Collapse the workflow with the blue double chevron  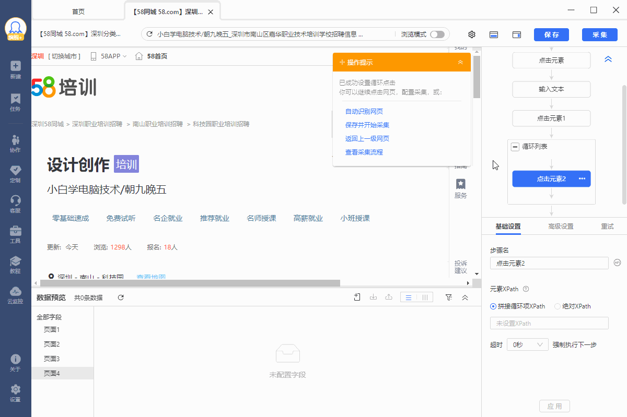(608, 59)
